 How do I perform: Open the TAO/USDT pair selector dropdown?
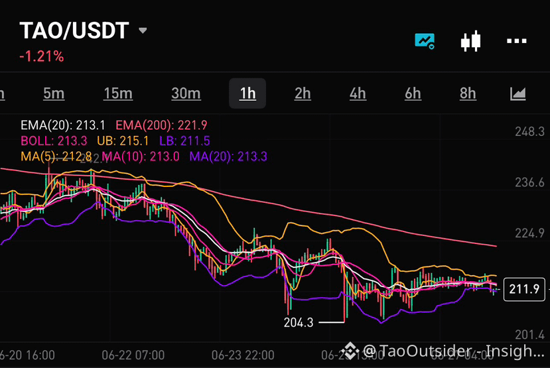[x=143, y=31]
